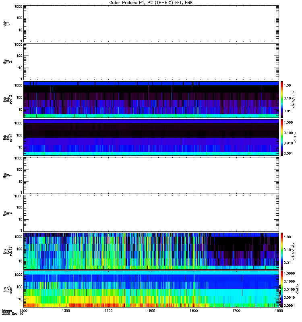Click the "0.100" tick on thb scm1 color bar
This screenshot has height=322, width=302.
tap(288, 133)
